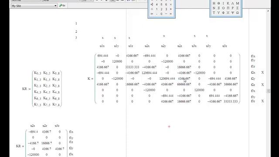Insert Greek capital Mu

coord(237,3)
